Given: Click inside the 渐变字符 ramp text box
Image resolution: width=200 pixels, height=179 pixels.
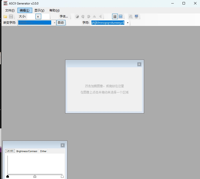Looking at the screenshot, I should tap(35, 23).
